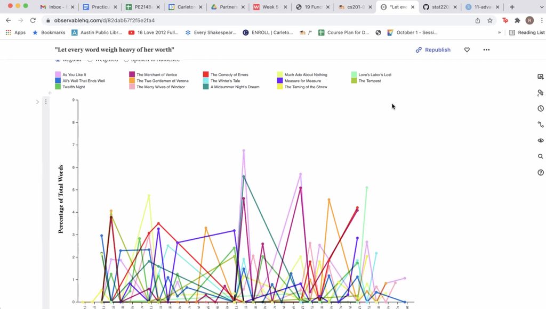This screenshot has height=309, width=546.
Task: Click the legend label "The Tempest"
Action: (x=370, y=81)
